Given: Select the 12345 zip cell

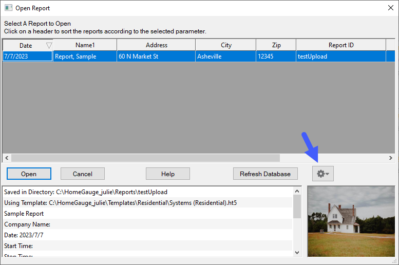Looking at the screenshot, I should (276, 56).
